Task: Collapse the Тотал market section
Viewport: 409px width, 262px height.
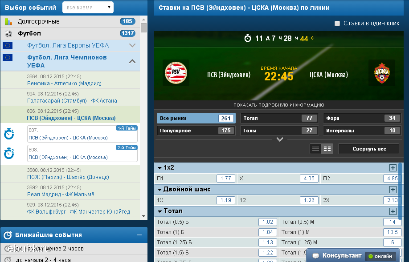Action: pyautogui.click(x=160, y=211)
